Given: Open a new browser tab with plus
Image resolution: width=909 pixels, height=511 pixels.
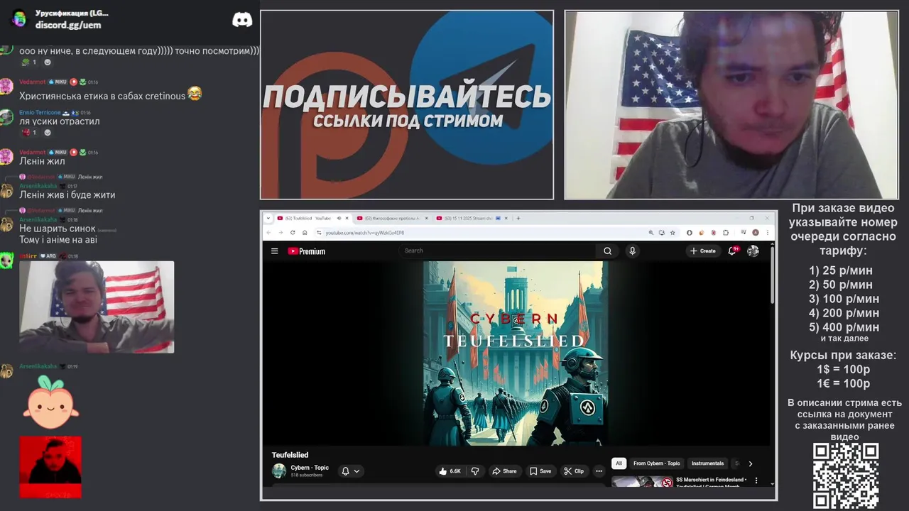Looking at the screenshot, I should [518, 218].
